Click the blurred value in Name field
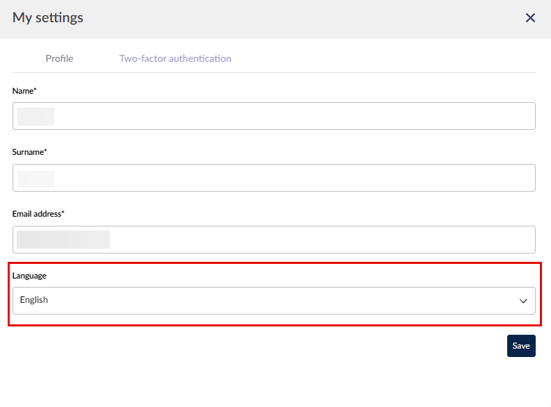Screen dimensions: 551x407 click(35, 116)
